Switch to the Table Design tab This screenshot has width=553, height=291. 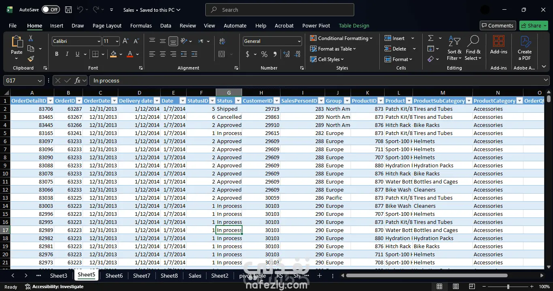(354, 25)
